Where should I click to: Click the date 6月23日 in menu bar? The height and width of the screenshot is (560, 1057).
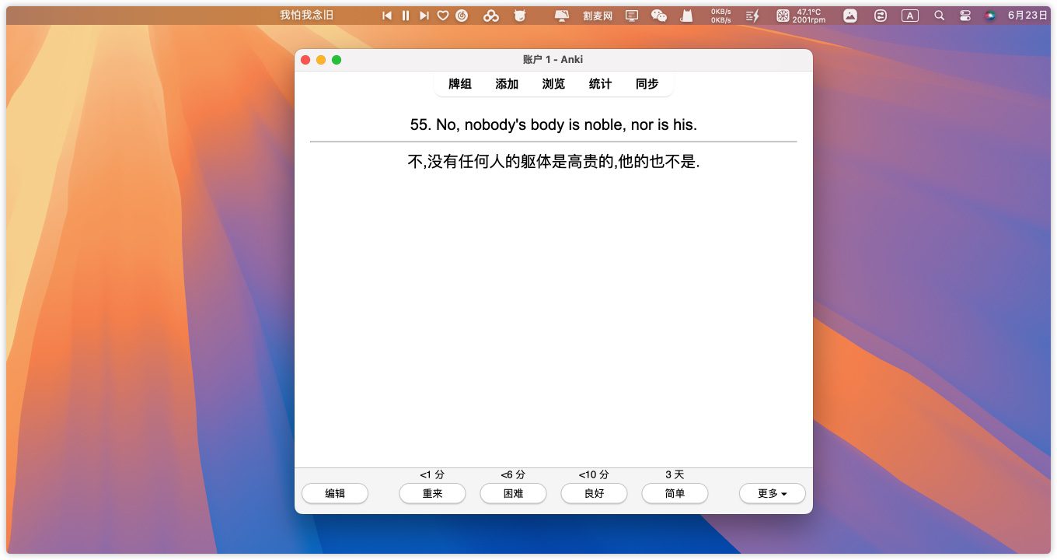(1027, 16)
